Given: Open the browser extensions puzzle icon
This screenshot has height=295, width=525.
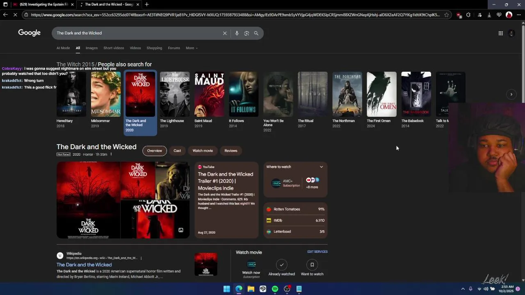Looking at the screenshot, I should coord(468,15).
